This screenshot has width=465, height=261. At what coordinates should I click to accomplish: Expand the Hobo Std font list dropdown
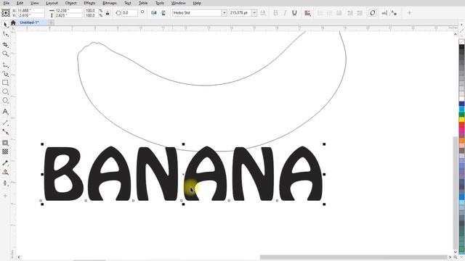225,13
